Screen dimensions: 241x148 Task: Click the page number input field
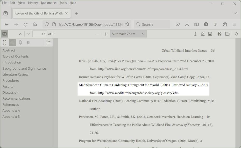(39, 34)
